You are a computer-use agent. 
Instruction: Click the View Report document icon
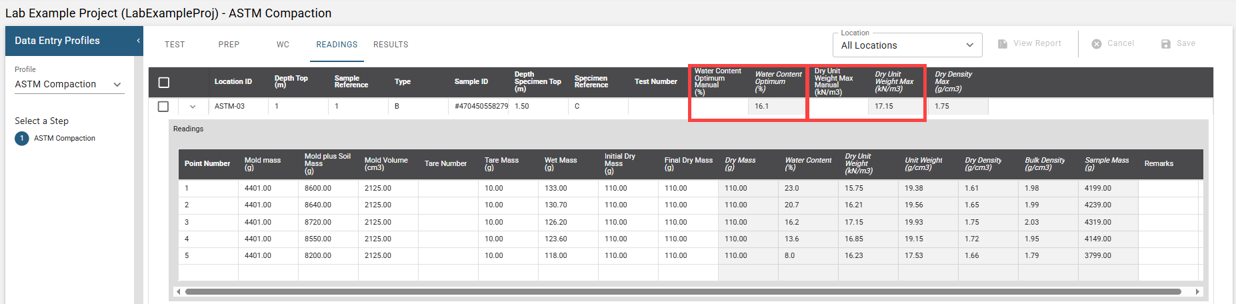tap(1002, 44)
